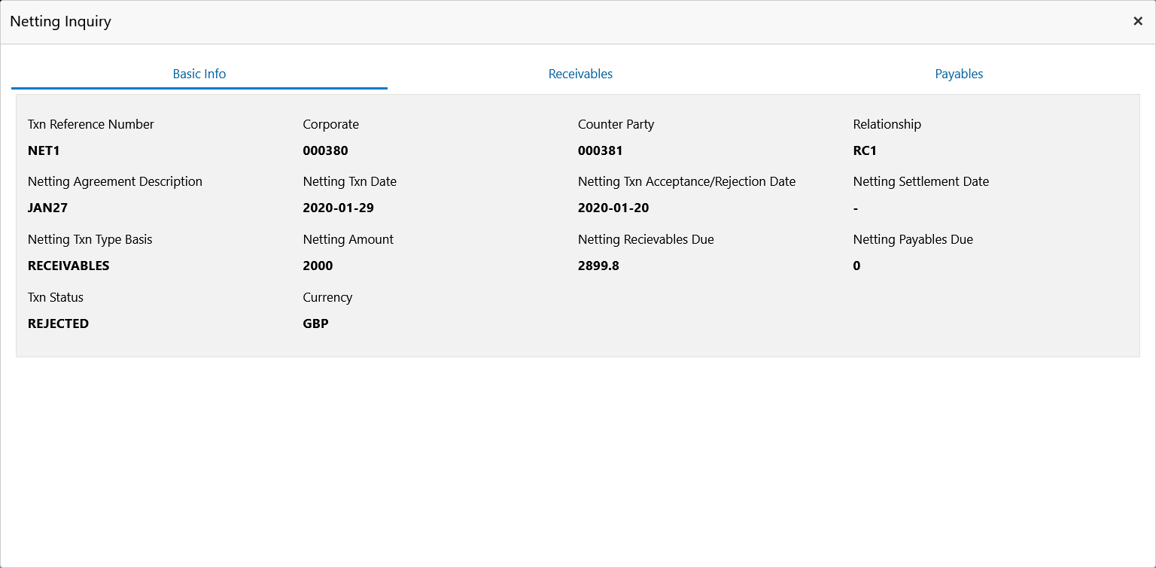
Task: Close the Netting Inquiry dialog
Action: pyautogui.click(x=1138, y=21)
